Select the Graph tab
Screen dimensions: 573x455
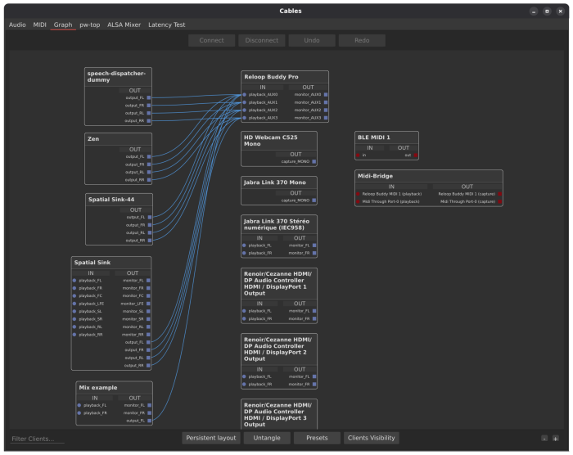click(x=63, y=25)
